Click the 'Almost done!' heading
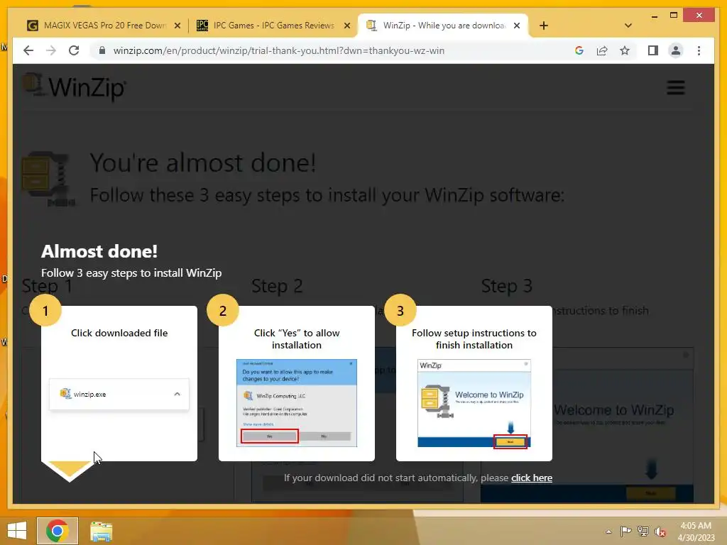Screen dimensions: 727x545 pyautogui.click(x=99, y=251)
